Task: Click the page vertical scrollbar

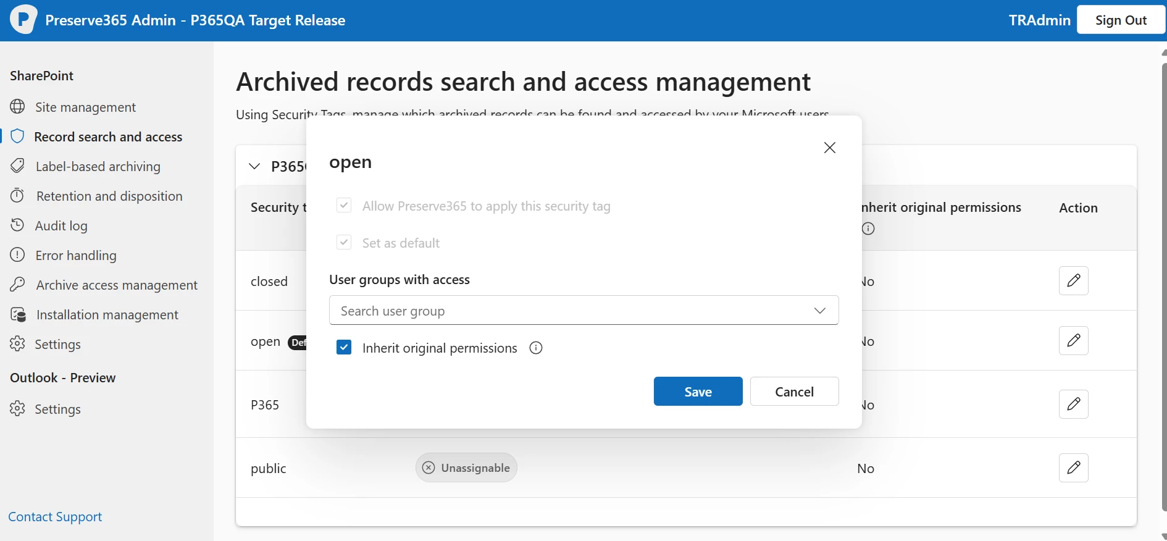Action: coord(1164,287)
